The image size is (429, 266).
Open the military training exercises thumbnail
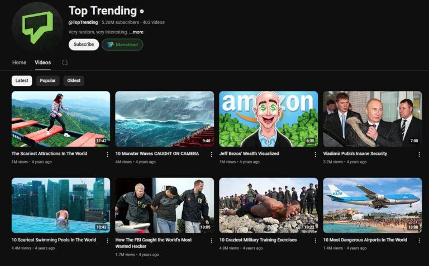pyautogui.click(x=268, y=205)
